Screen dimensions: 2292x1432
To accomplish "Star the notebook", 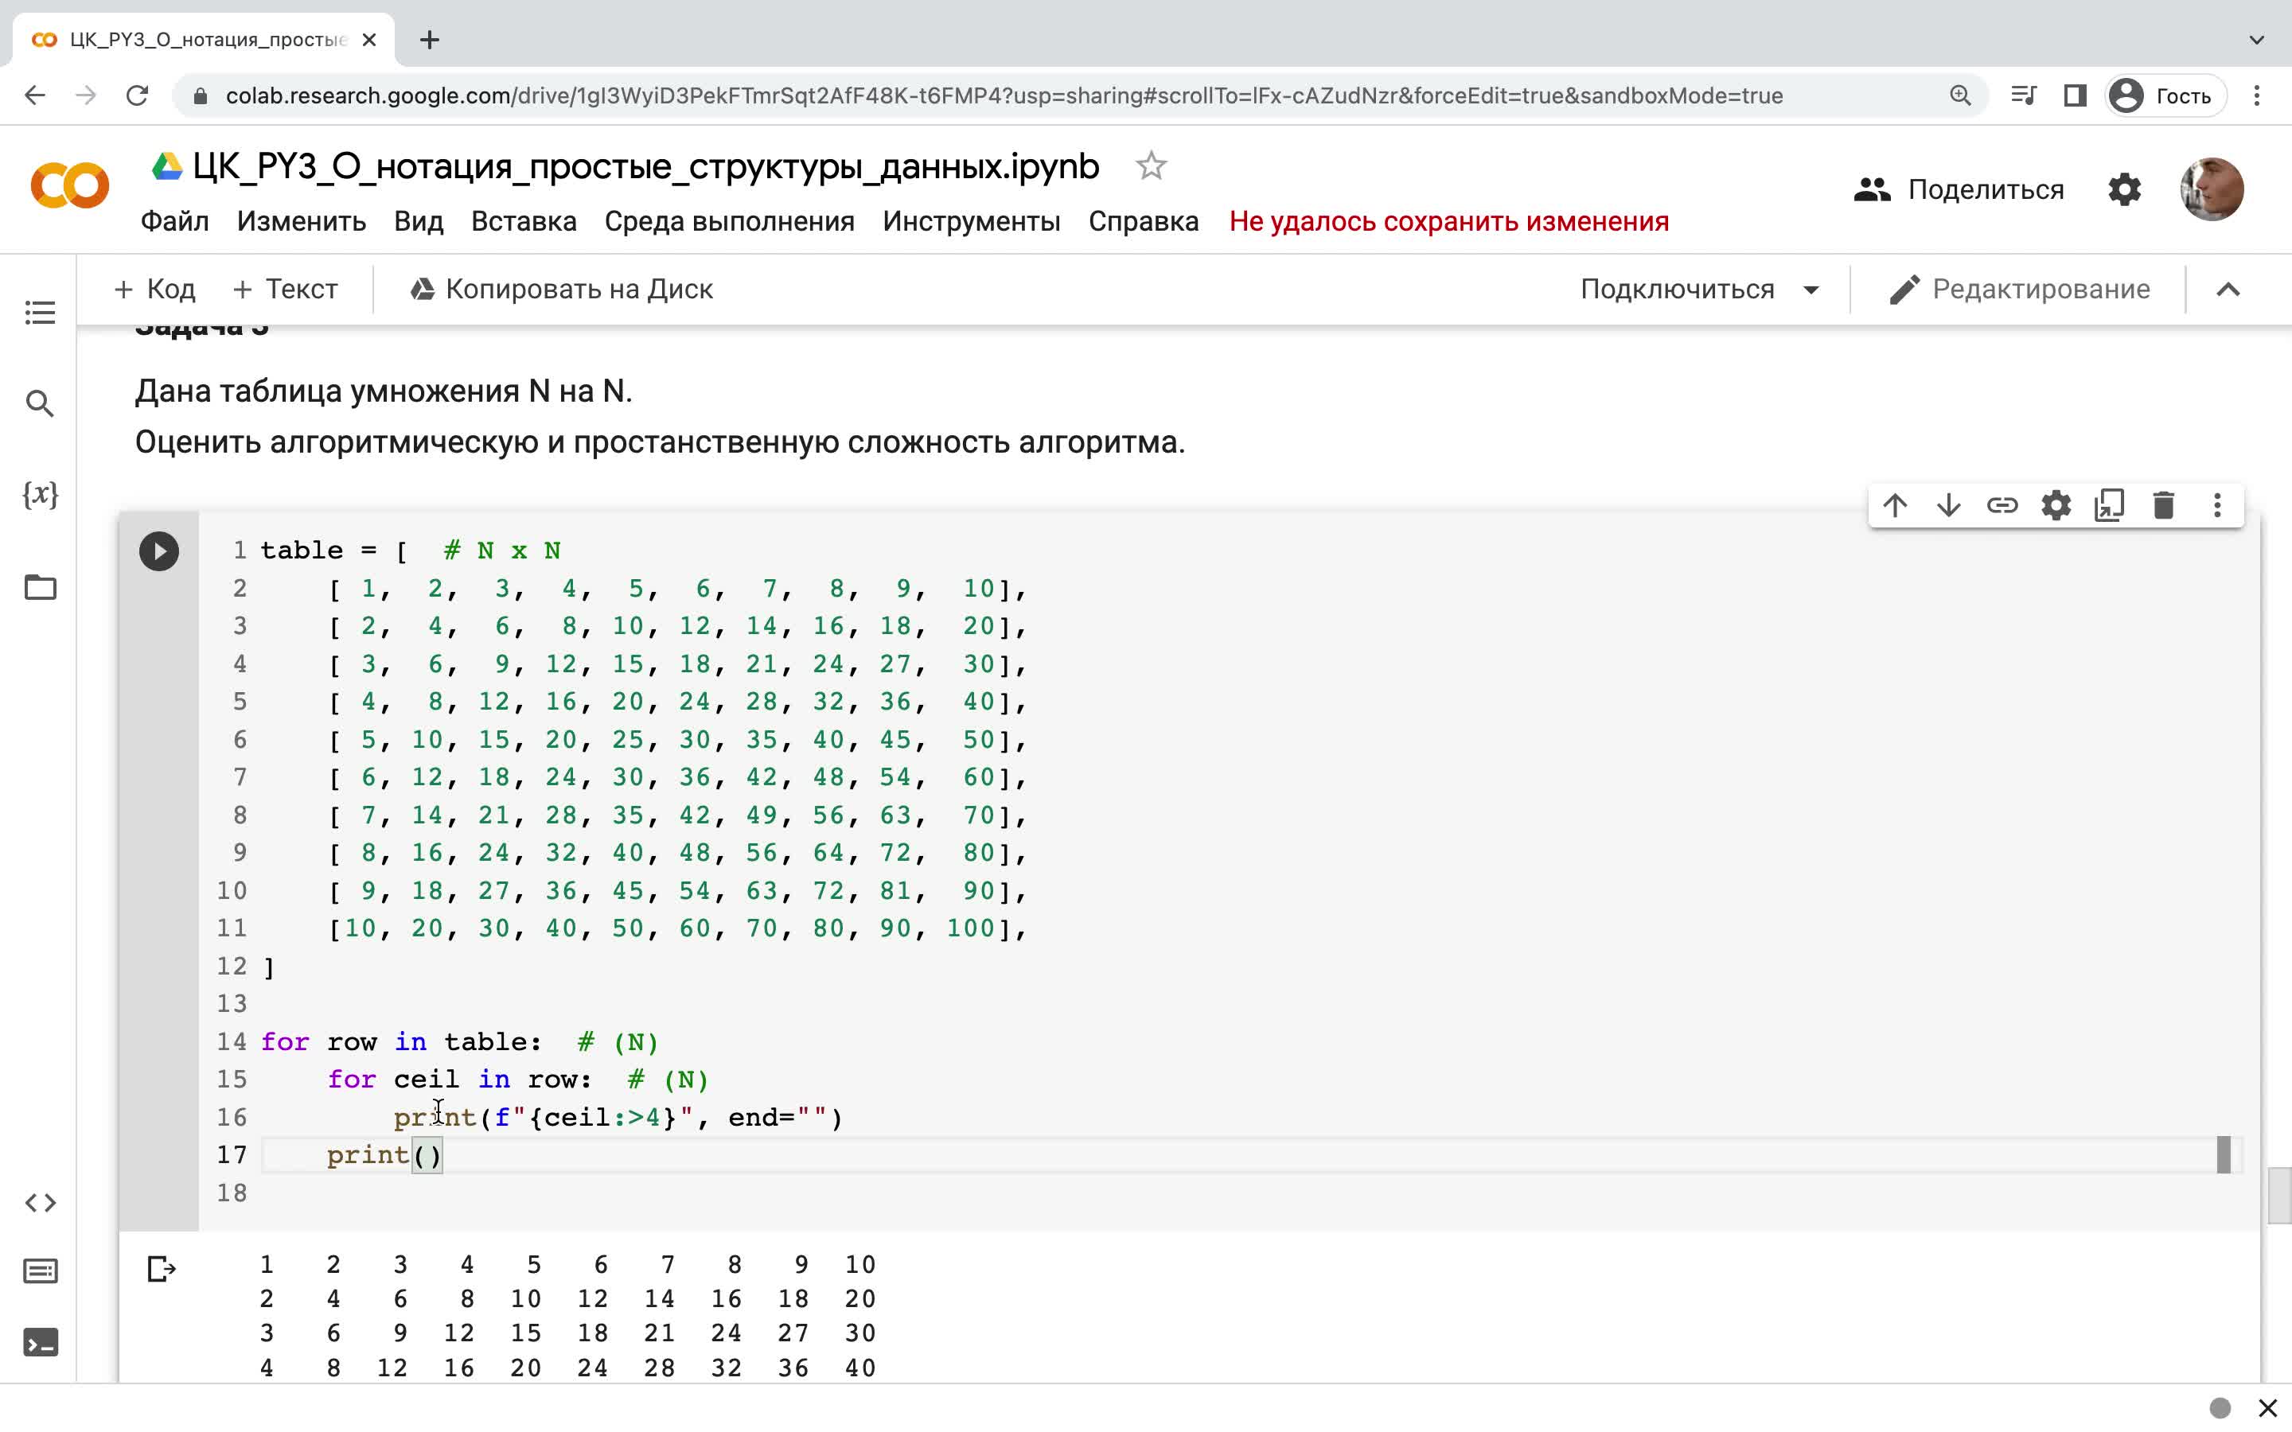I will (1151, 167).
